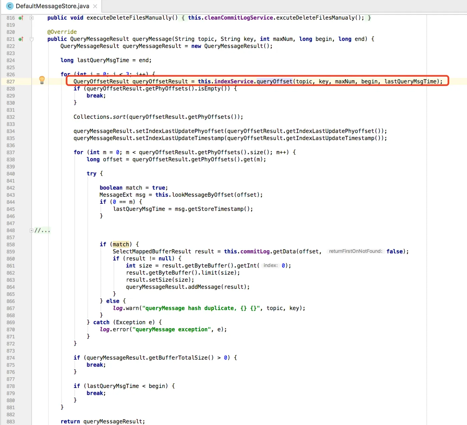This screenshot has width=467, height=425.
Task: Click line number 848 in the gutter
Action: point(11,230)
